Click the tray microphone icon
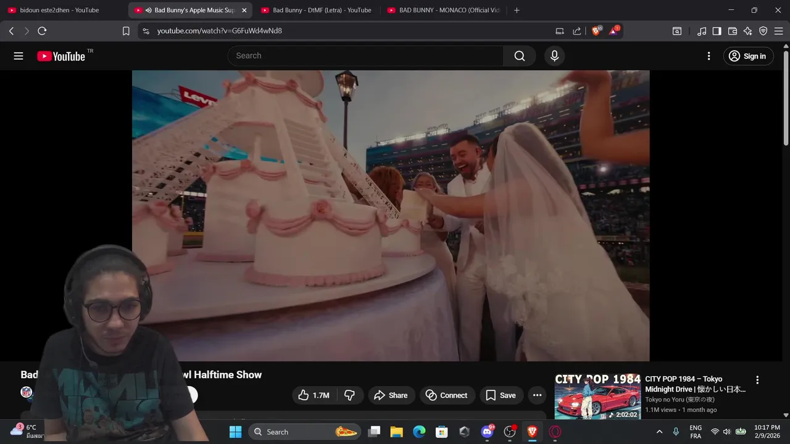Image resolution: width=790 pixels, height=444 pixels. (x=676, y=432)
